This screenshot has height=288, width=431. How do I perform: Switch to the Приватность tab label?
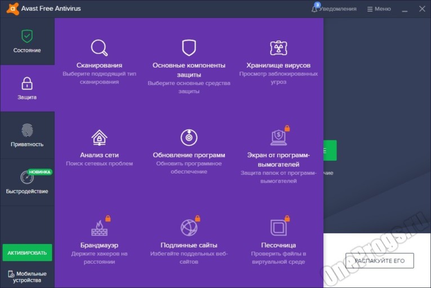[x=27, y=144]
